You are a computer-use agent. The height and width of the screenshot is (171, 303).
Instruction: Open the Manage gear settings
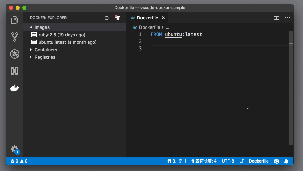point(14,149)
